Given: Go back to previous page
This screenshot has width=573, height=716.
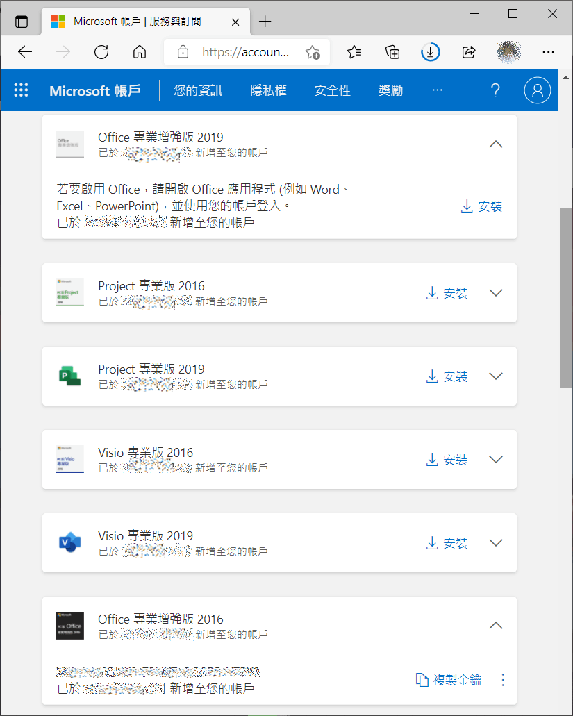Looking at the screenshot, I should (24, 52).
